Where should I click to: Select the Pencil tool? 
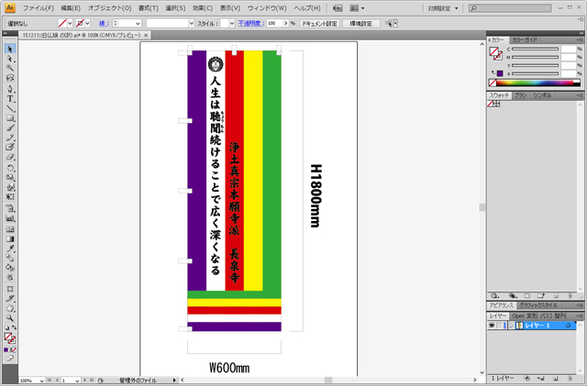(x=10, y=138)
